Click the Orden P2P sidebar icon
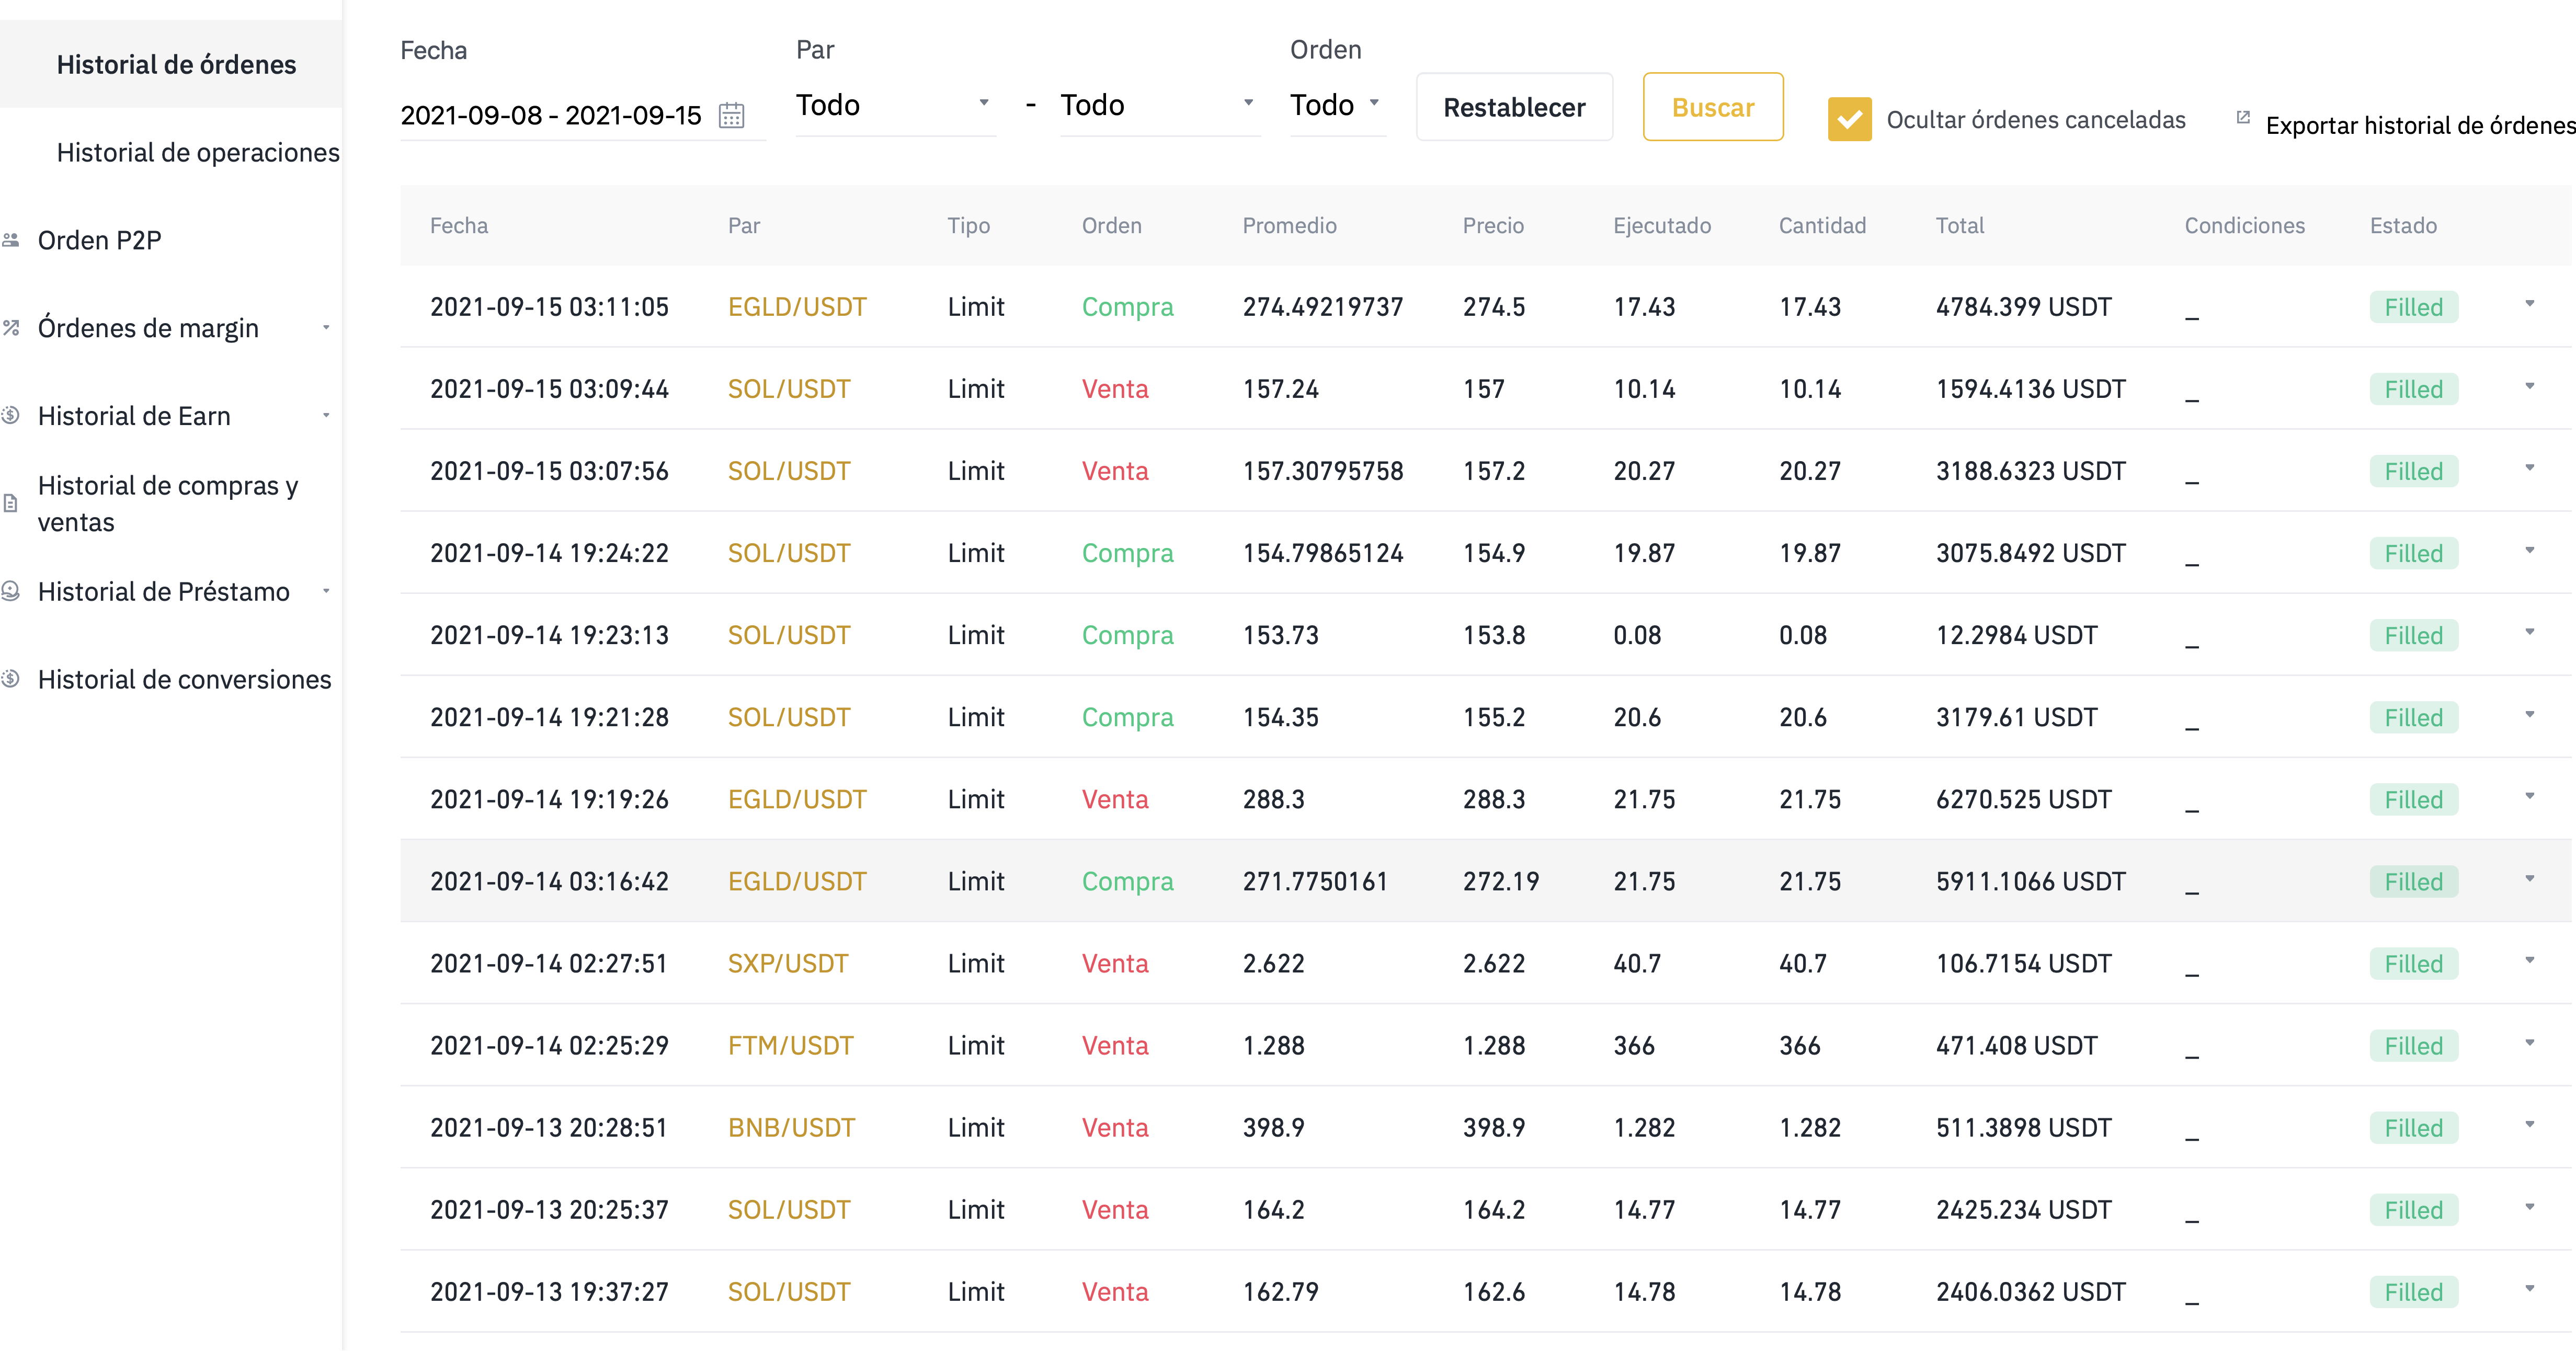Screen dimensions: 2576x1351 11,240
